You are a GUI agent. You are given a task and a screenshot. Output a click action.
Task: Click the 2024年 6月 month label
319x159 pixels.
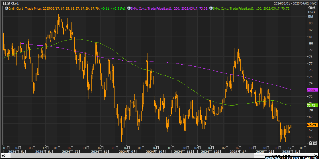(x=44, y=152)
